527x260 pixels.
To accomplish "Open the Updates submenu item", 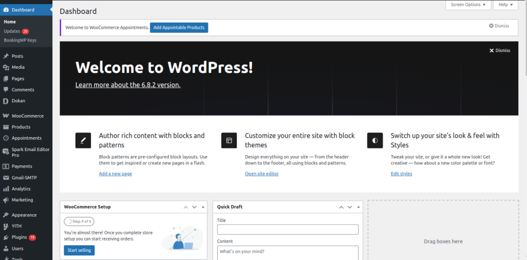I will pos(12,31).
